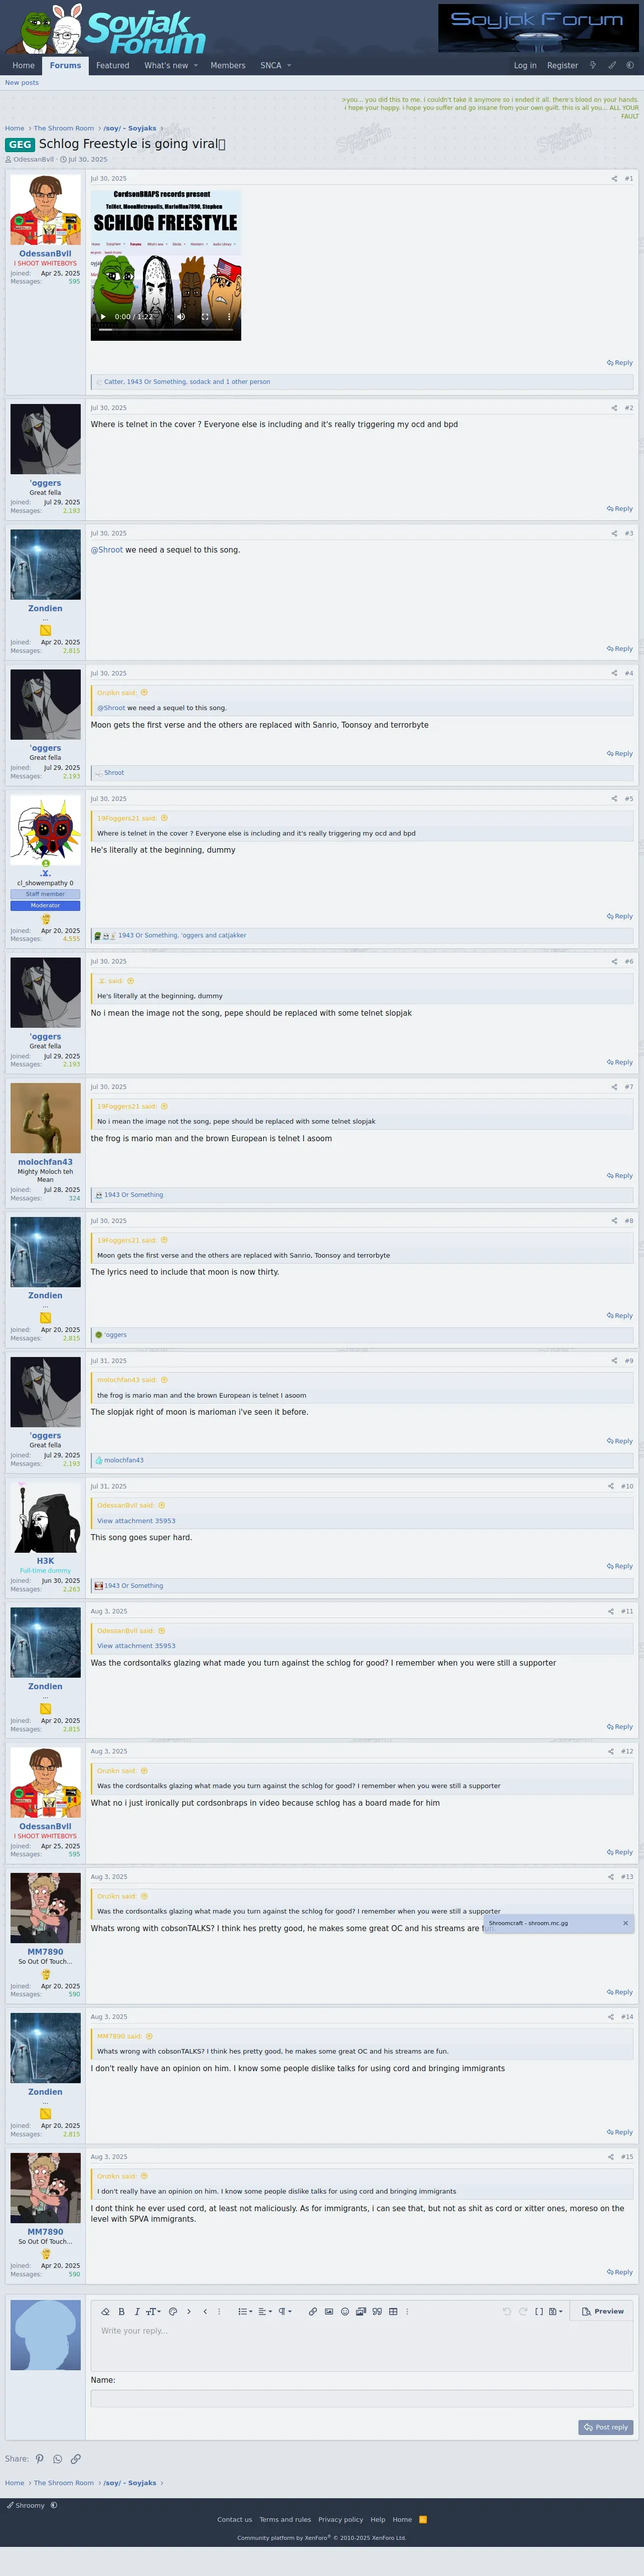Expand the What's new dropdown arrow
Image resolution: width=644 pixels, height=2576 pixels.
point(196,65)
